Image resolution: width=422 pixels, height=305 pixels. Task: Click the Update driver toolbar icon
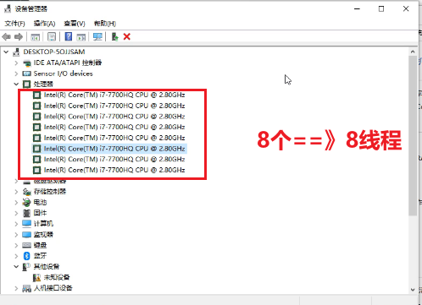pos(114,36)
